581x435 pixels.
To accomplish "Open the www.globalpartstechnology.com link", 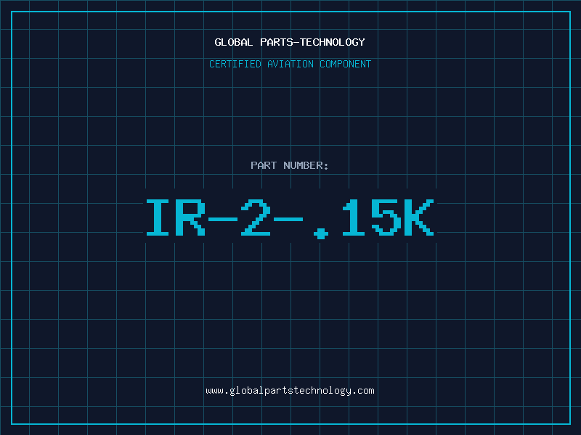I will point(290,391).
